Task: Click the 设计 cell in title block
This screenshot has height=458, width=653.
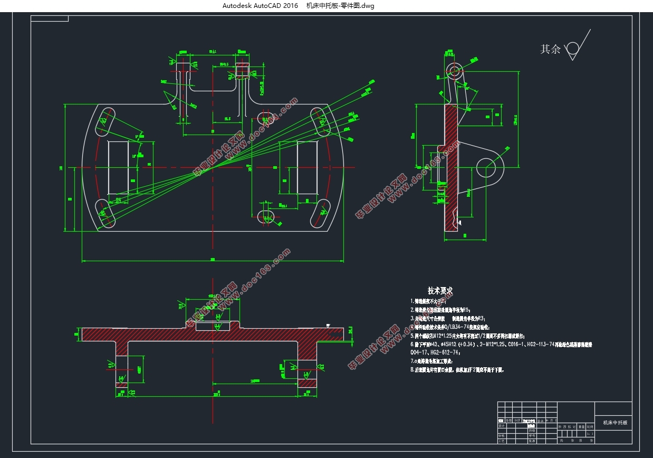Action: tap(502, 426)
